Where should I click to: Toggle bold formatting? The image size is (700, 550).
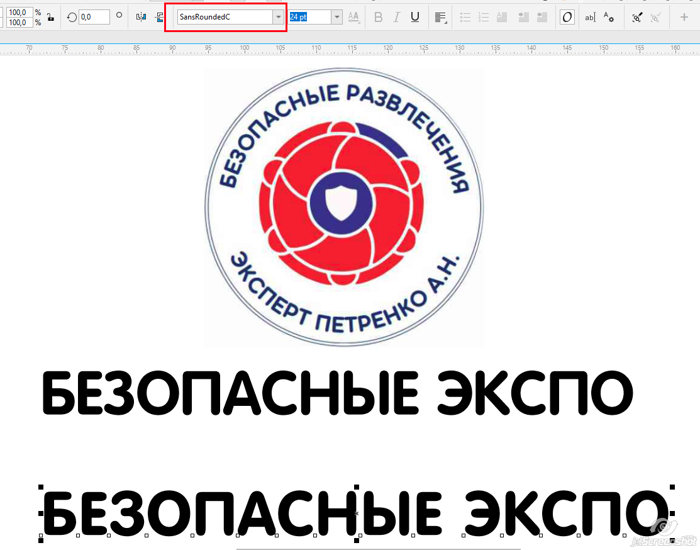tap(377, 17)
